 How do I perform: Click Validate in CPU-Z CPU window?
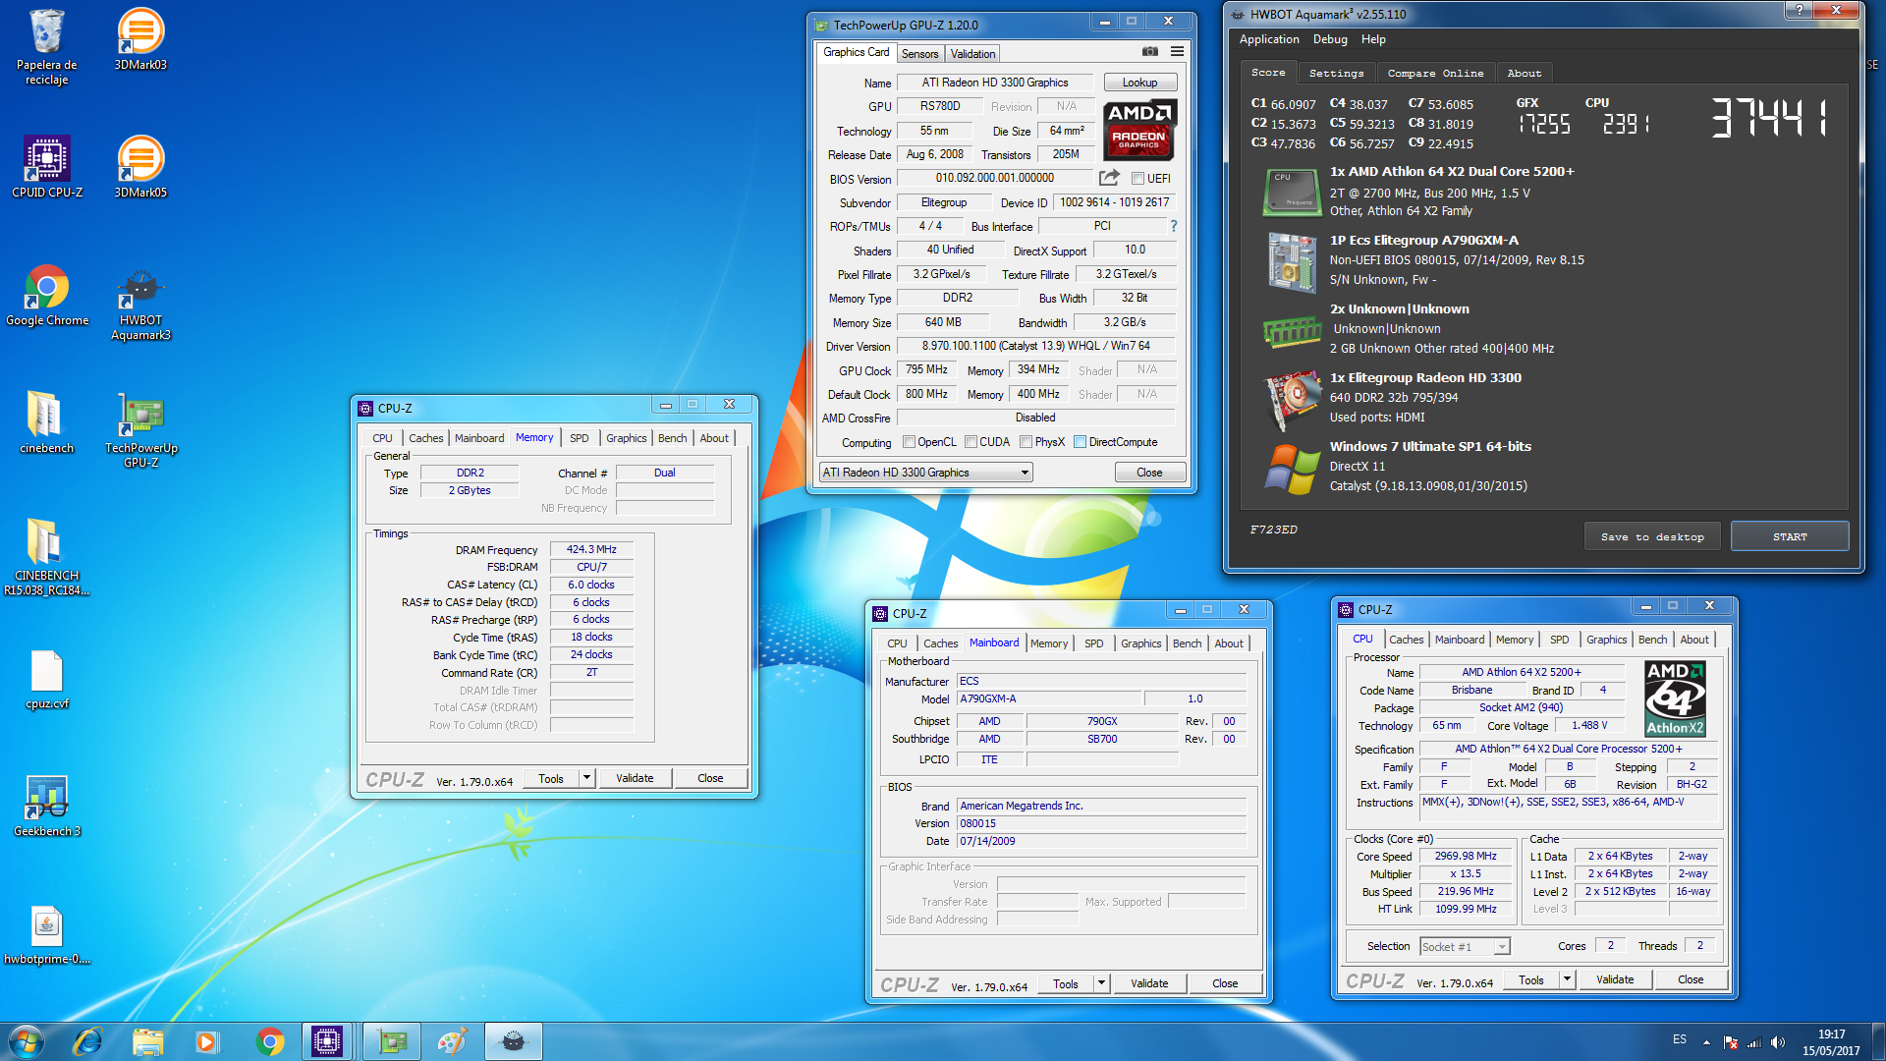click(x=1614, y=979)
